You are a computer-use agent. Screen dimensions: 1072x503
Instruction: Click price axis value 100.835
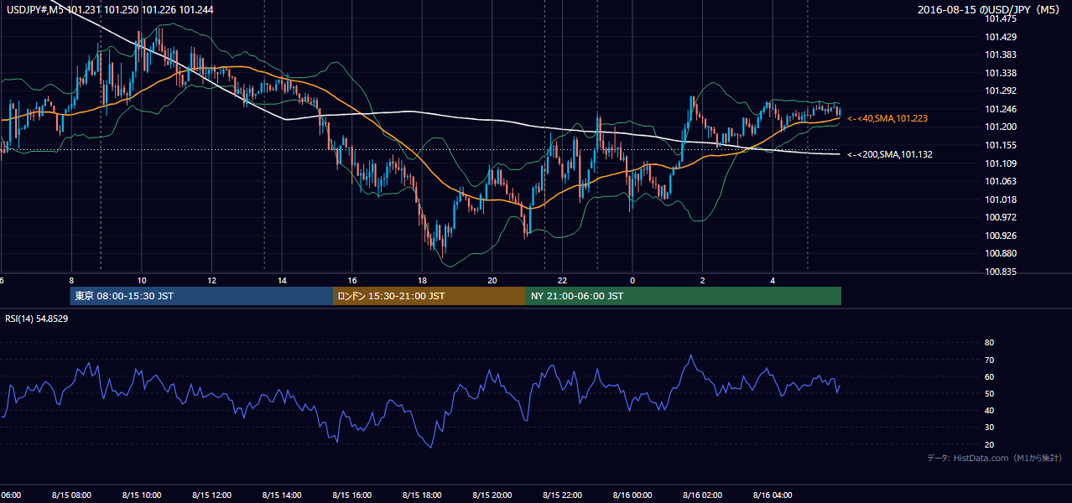coord(1001,272)
